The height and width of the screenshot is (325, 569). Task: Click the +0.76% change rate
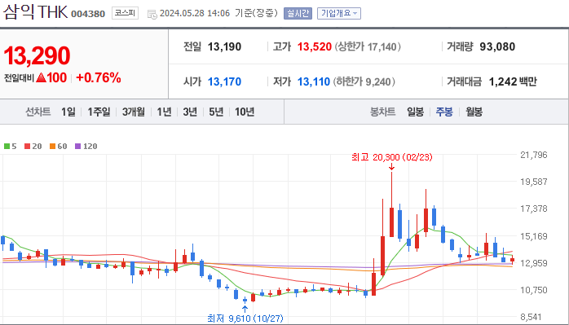[99, 77]
